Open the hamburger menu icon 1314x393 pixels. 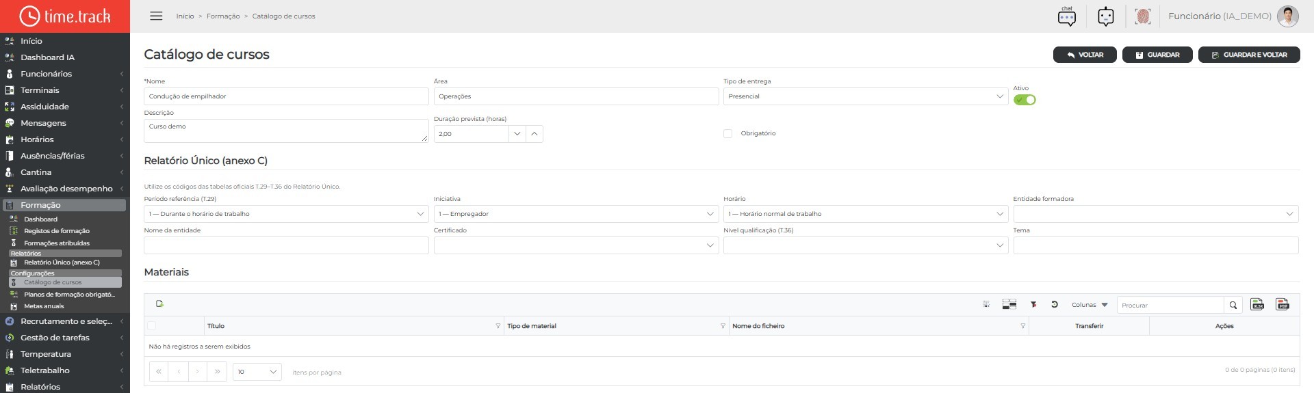pyautogui.click(x=156, y=16)
